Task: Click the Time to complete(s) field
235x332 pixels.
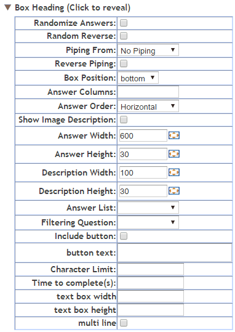Action: 151,283
